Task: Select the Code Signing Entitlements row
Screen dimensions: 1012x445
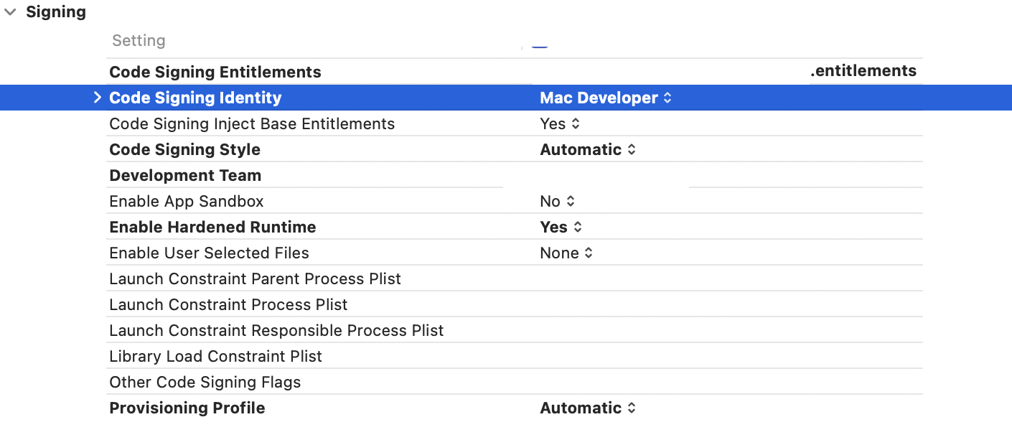Action: pyautogui.click(x=215, y=72)
